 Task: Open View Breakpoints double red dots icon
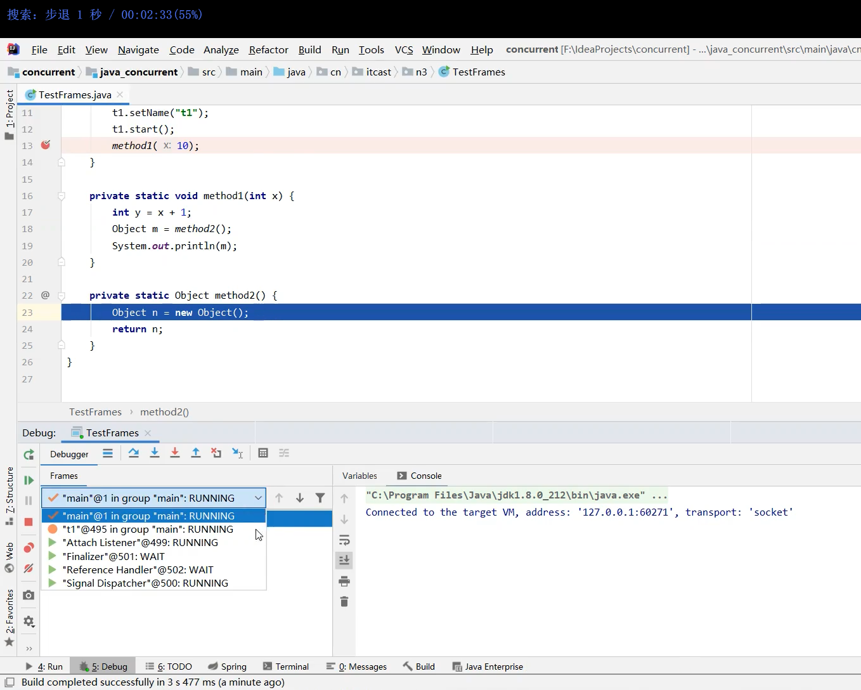tap(29, 548)
